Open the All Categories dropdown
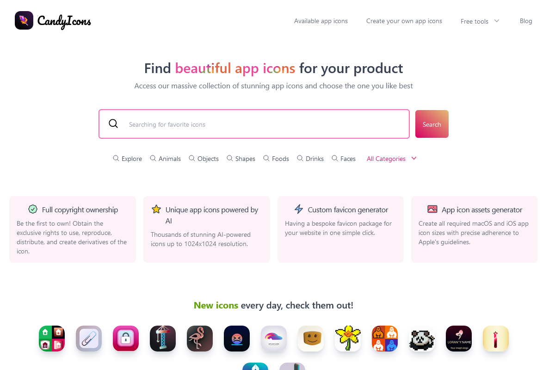 pyautogui.click(x=386, y=159)
